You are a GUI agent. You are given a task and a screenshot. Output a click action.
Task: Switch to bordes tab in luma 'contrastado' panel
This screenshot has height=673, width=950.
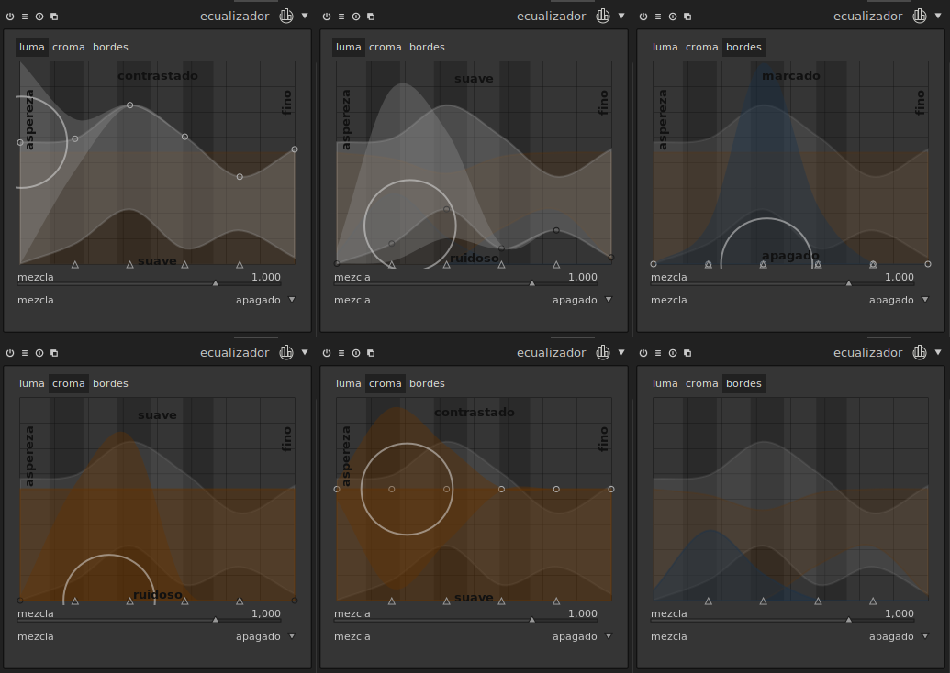click(x=110, y=47)
